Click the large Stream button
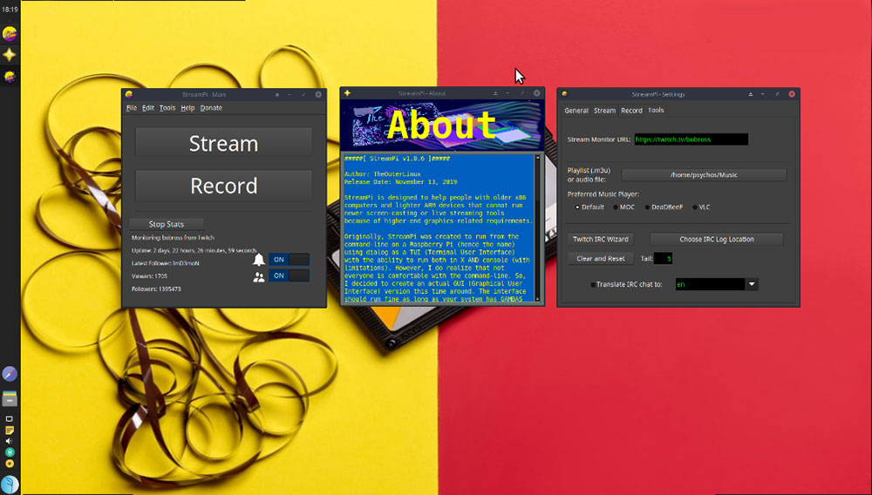The width and height of the screenshot is (872, 495). pos(223,143)
